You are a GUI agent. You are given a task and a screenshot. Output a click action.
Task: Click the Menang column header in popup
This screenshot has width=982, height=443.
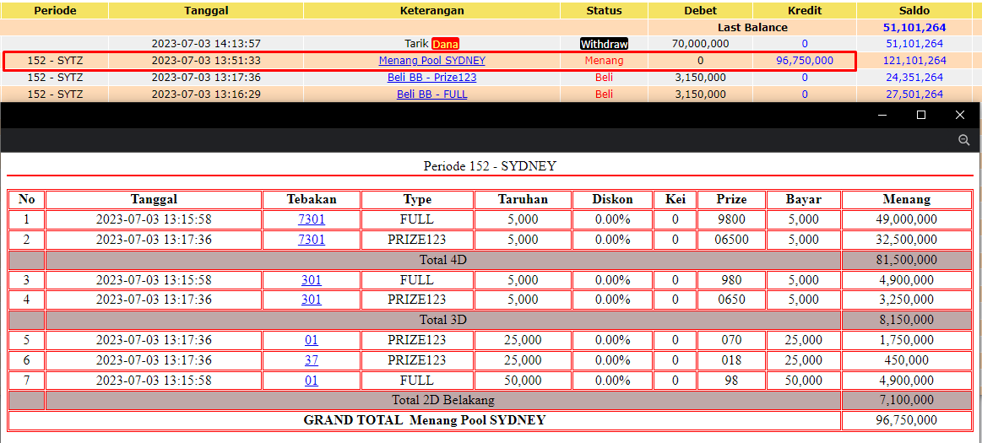[906, 200]
